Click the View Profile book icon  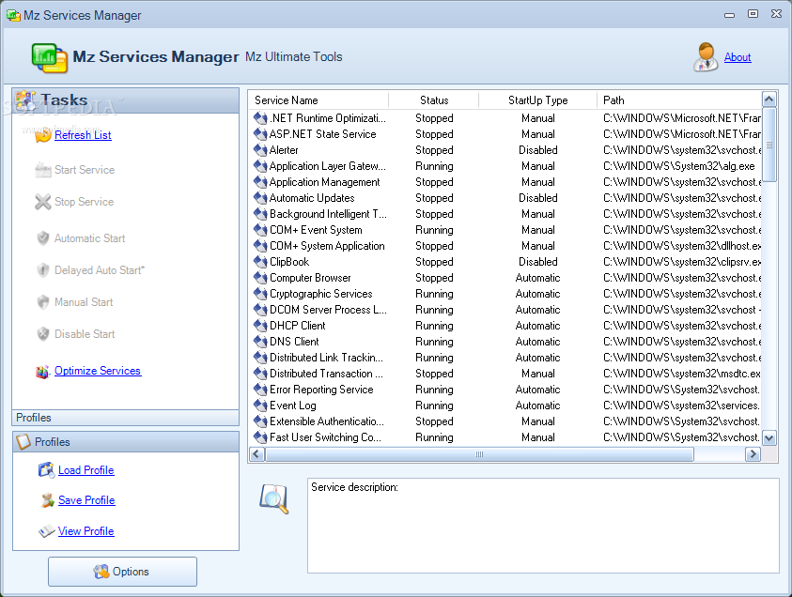click(x=46, y=531)
